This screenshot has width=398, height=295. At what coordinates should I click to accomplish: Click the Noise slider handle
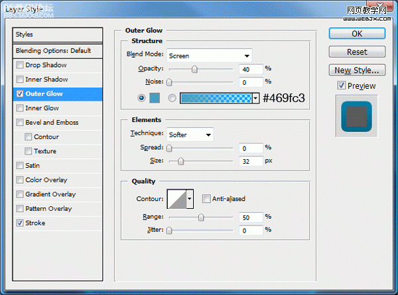(169, 82)
